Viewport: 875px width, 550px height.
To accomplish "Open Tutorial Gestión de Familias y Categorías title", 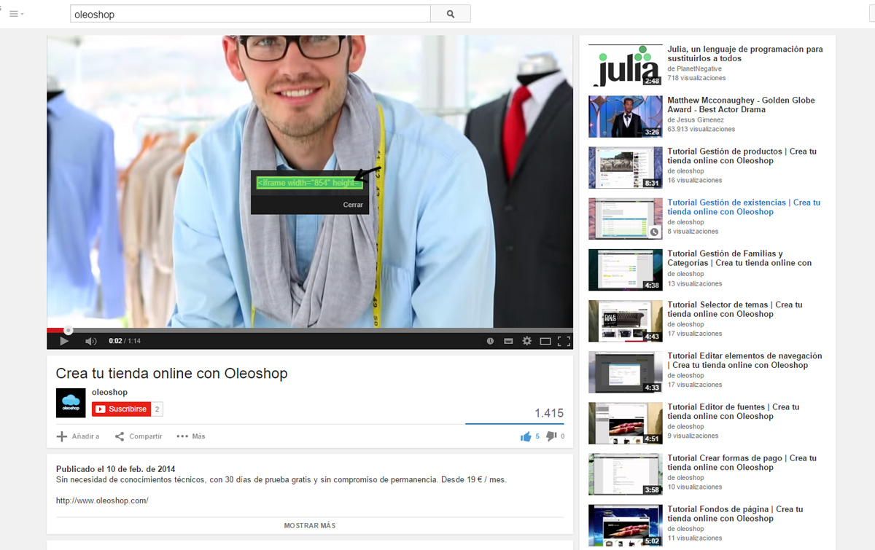I will point(739,259).
